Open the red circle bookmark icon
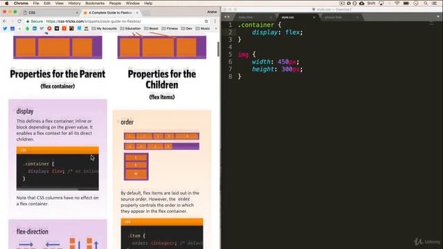Image resolution: width=443 pixels, height=249 pixels. (49, 28)
